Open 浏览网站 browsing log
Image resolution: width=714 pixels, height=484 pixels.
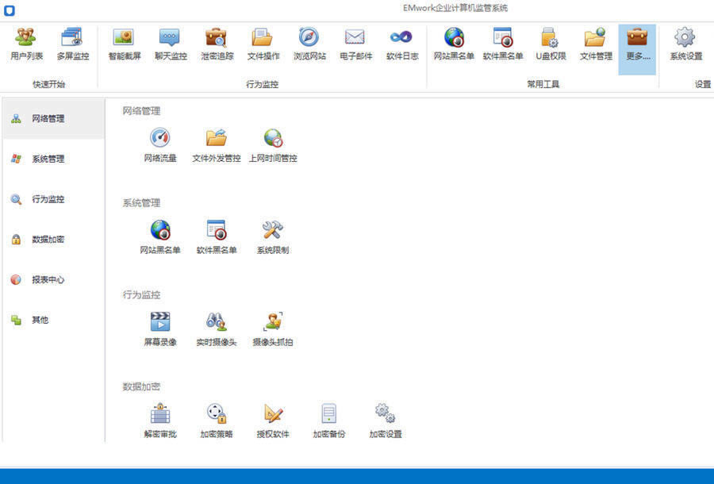[309, 44]
